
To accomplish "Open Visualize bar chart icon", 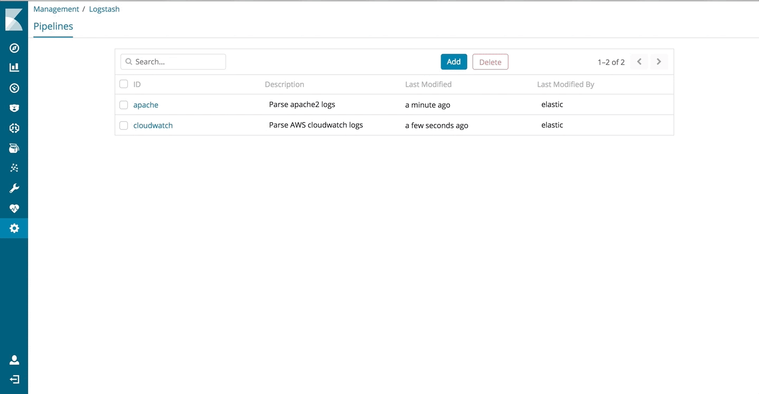I will [14, 67].
